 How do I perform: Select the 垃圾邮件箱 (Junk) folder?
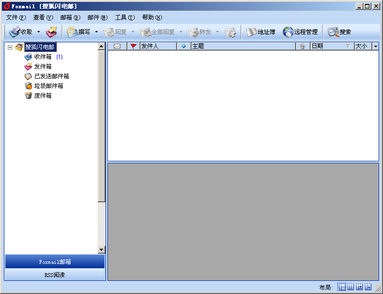click(x=48, y=86)
